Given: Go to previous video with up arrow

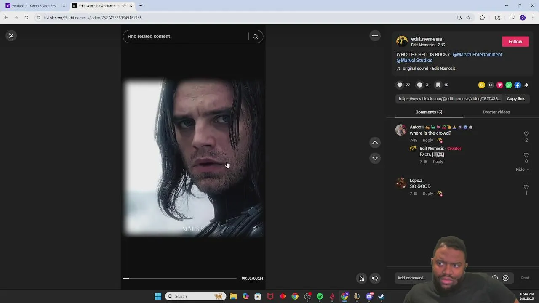Looking at the screenshot, I should pos(375,143).
